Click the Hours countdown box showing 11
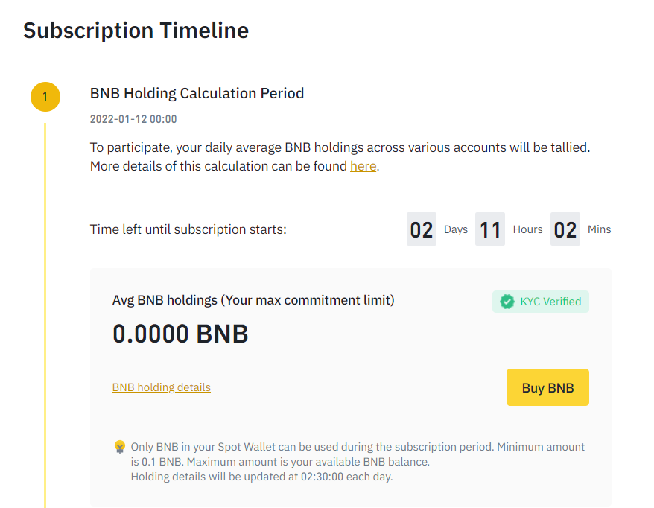The height and width of the screenshot is (508, 654). click(489, 229)
